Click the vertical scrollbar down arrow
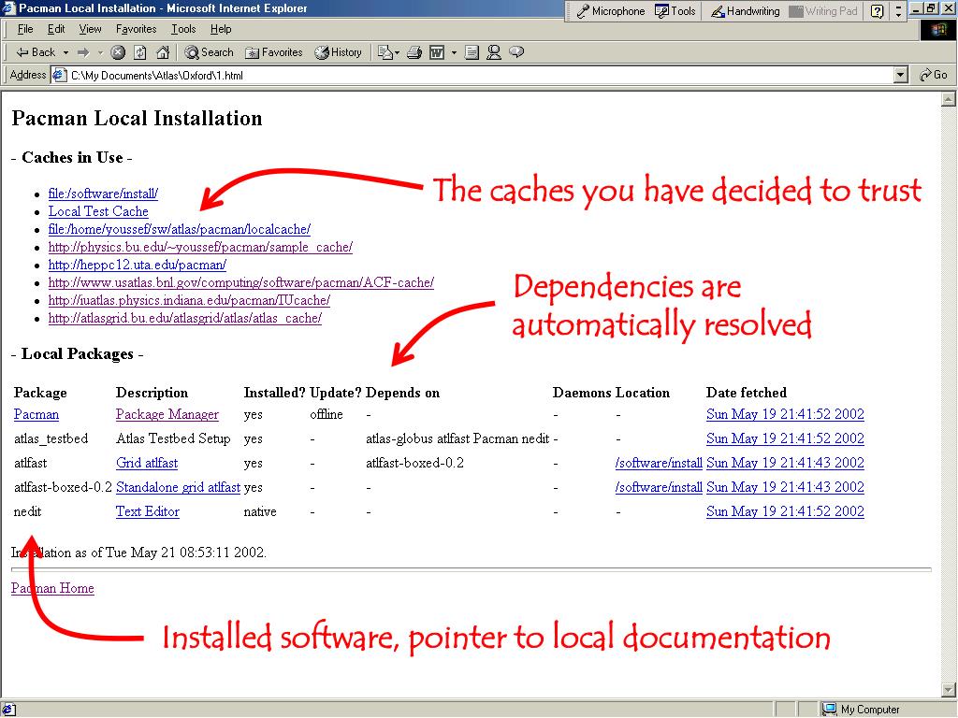Image resolution: width=958 pixels, height=718 pixels. (x=949, y=689)
